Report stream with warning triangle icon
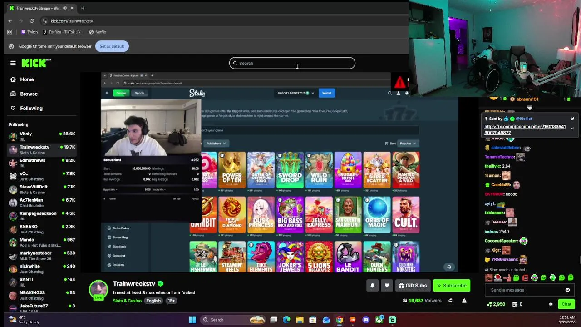Viewport: 581px width, 327px height. (x=464, y=301)
